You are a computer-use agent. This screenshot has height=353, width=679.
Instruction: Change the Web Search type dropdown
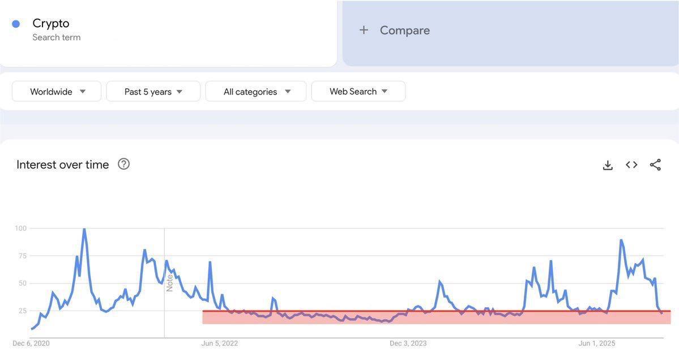click(358, 92)
